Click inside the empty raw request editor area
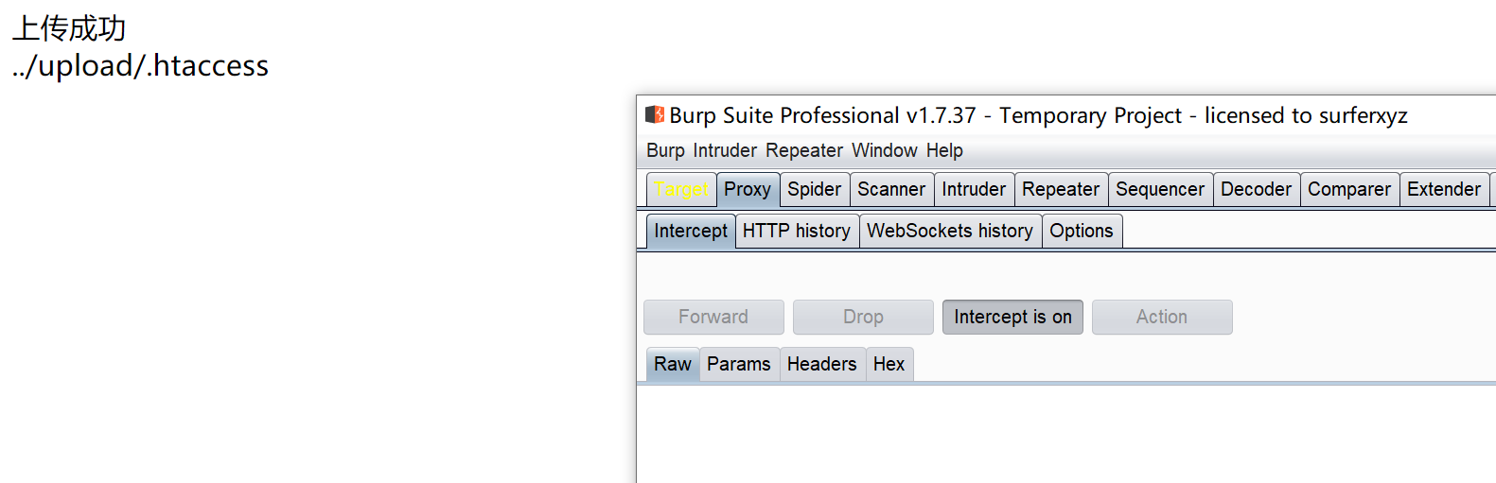Image resolution: width=1496 pixels, height=483 pixels. coord(1066,434)
